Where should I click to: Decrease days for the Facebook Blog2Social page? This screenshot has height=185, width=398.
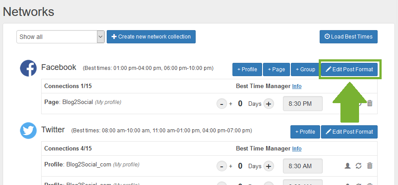tap(222, 104)
